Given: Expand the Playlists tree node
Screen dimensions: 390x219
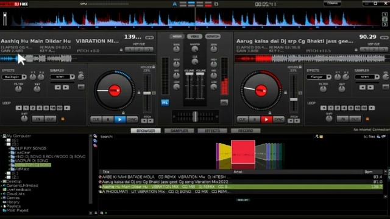Looking at the screenshot, I should pos(1,206).
